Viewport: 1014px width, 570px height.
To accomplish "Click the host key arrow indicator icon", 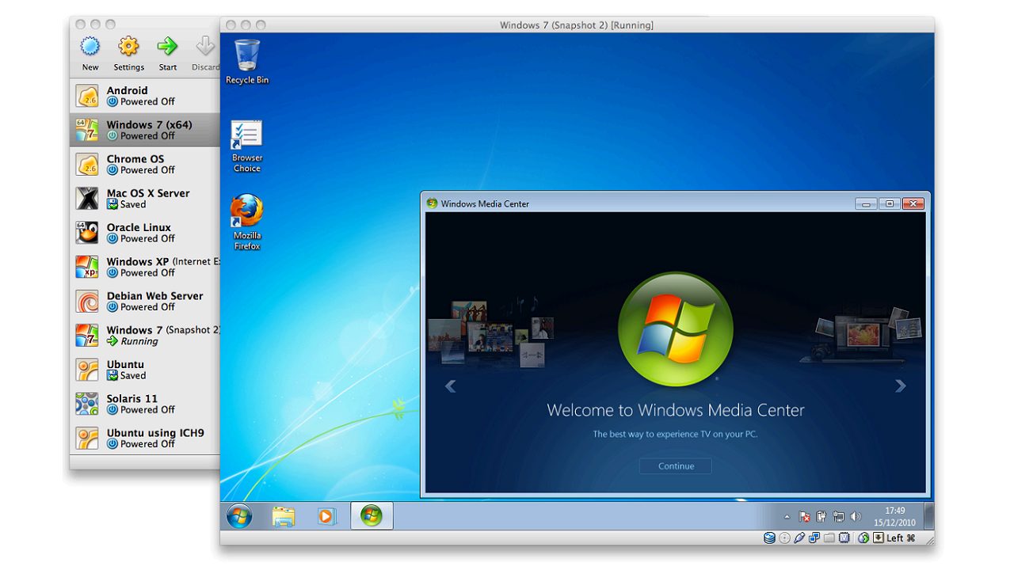I will point(879,538).
